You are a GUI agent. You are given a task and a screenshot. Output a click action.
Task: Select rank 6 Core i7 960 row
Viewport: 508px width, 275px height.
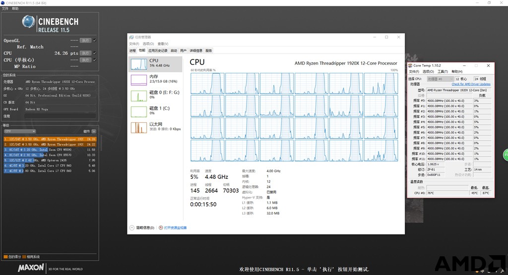tap(50, 165)
